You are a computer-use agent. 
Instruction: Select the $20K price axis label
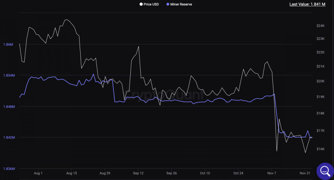(320, 81)
